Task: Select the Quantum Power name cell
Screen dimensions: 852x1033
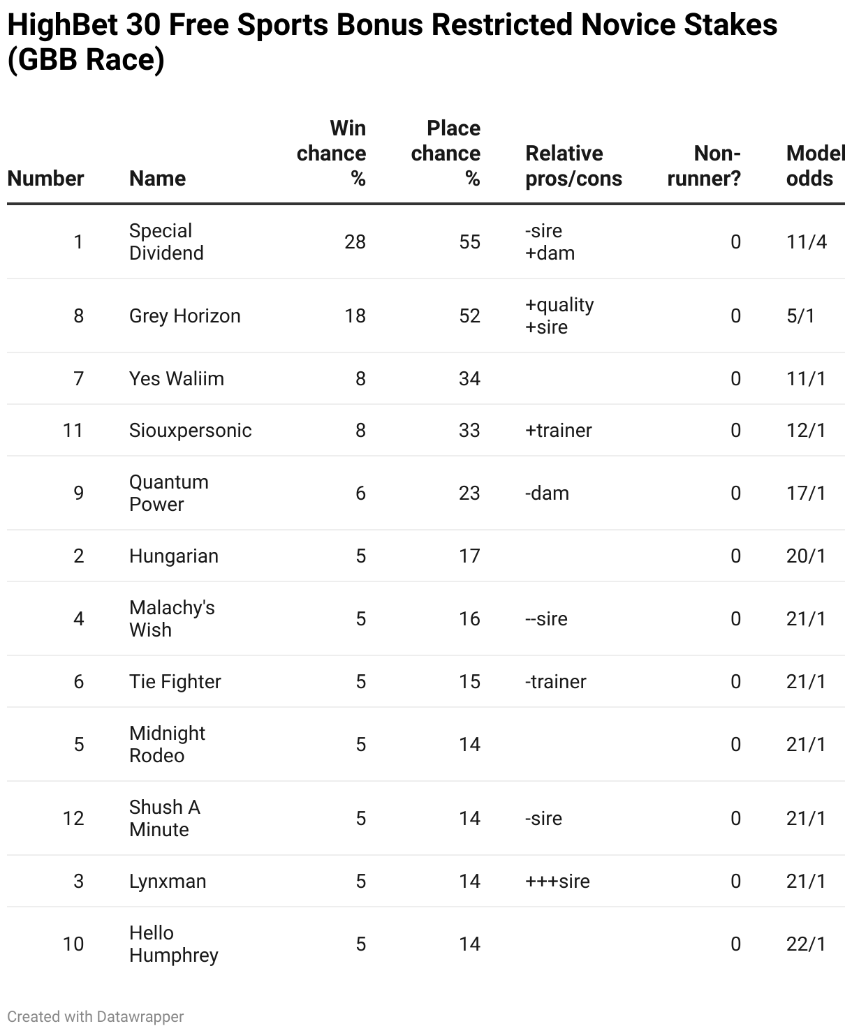Action: [168, 493]
